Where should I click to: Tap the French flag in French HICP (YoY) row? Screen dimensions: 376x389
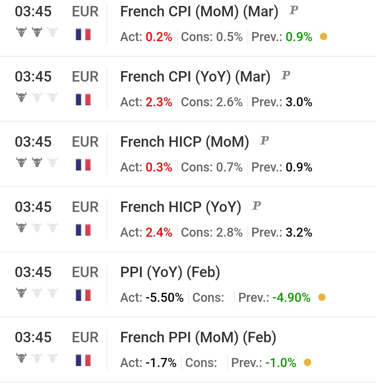(83, 230)
